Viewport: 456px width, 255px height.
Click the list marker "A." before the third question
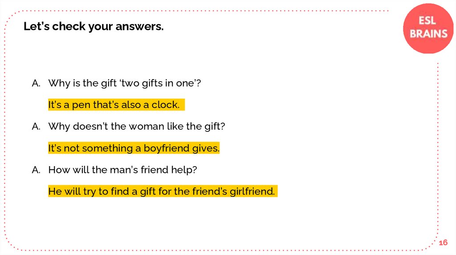click(x=36, y=170)
